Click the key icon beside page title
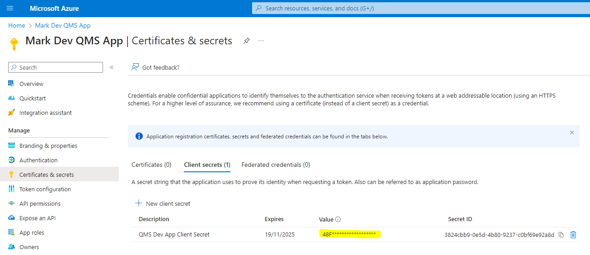The width and height of the screenshot is (590, 255). 14,44
